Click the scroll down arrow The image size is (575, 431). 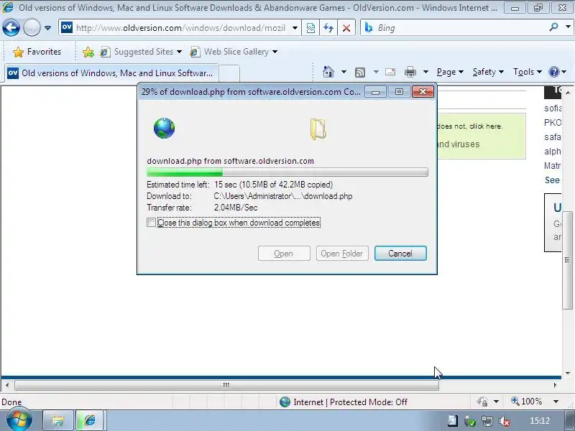pos(568,374)
